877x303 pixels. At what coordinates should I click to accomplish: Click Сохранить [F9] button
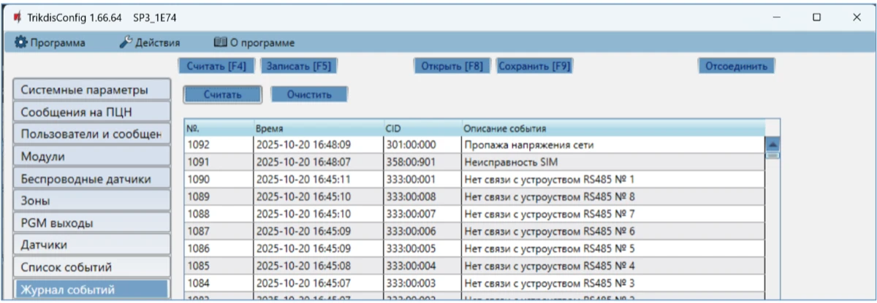tap(534, 66)
